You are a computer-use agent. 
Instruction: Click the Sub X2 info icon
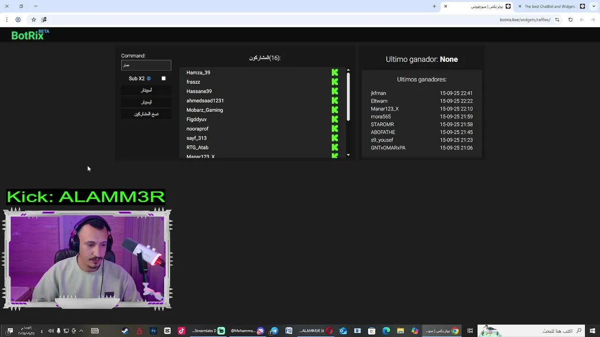click(x=149, y=79)
